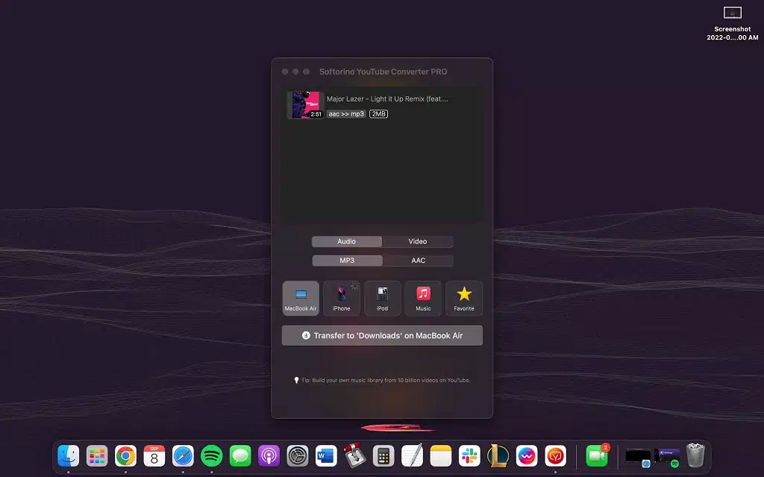
Task: Click the aac >> mp3 conversion tag
Action: [346, 114]
